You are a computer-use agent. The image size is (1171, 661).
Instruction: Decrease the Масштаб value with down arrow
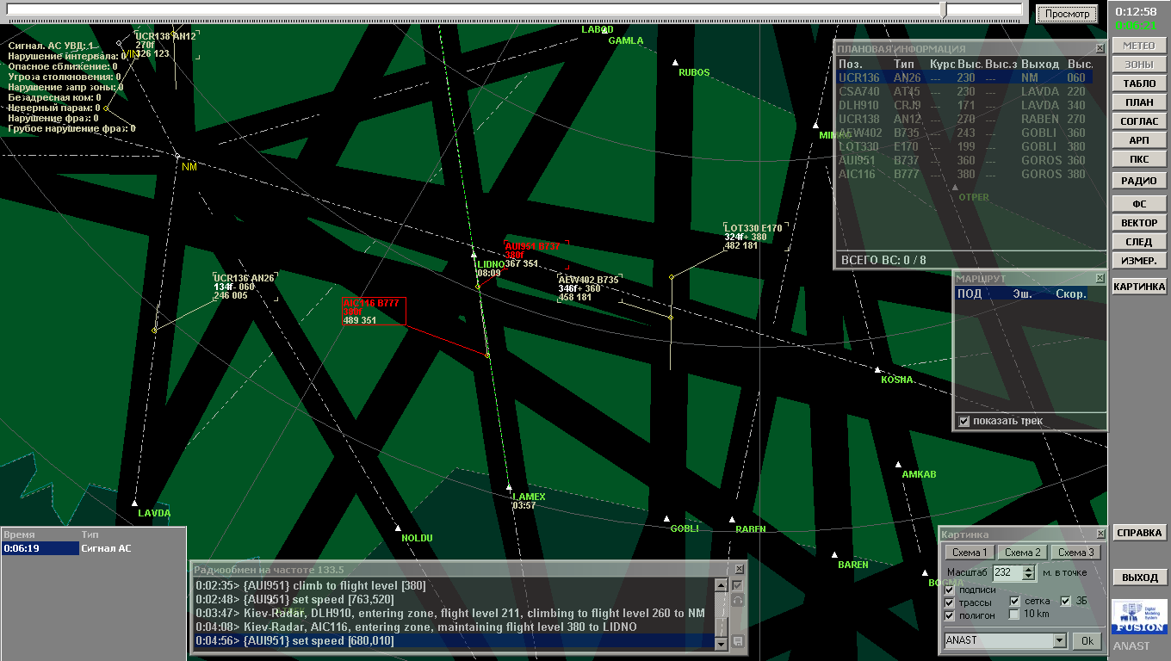pyautogui.click(x=1028, y=576)
